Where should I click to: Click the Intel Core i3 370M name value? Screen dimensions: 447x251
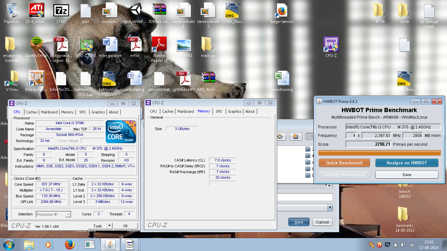[x=69, y=123]
